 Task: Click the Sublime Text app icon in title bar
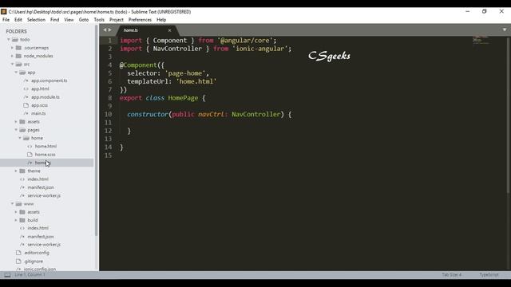pos(3,11)
